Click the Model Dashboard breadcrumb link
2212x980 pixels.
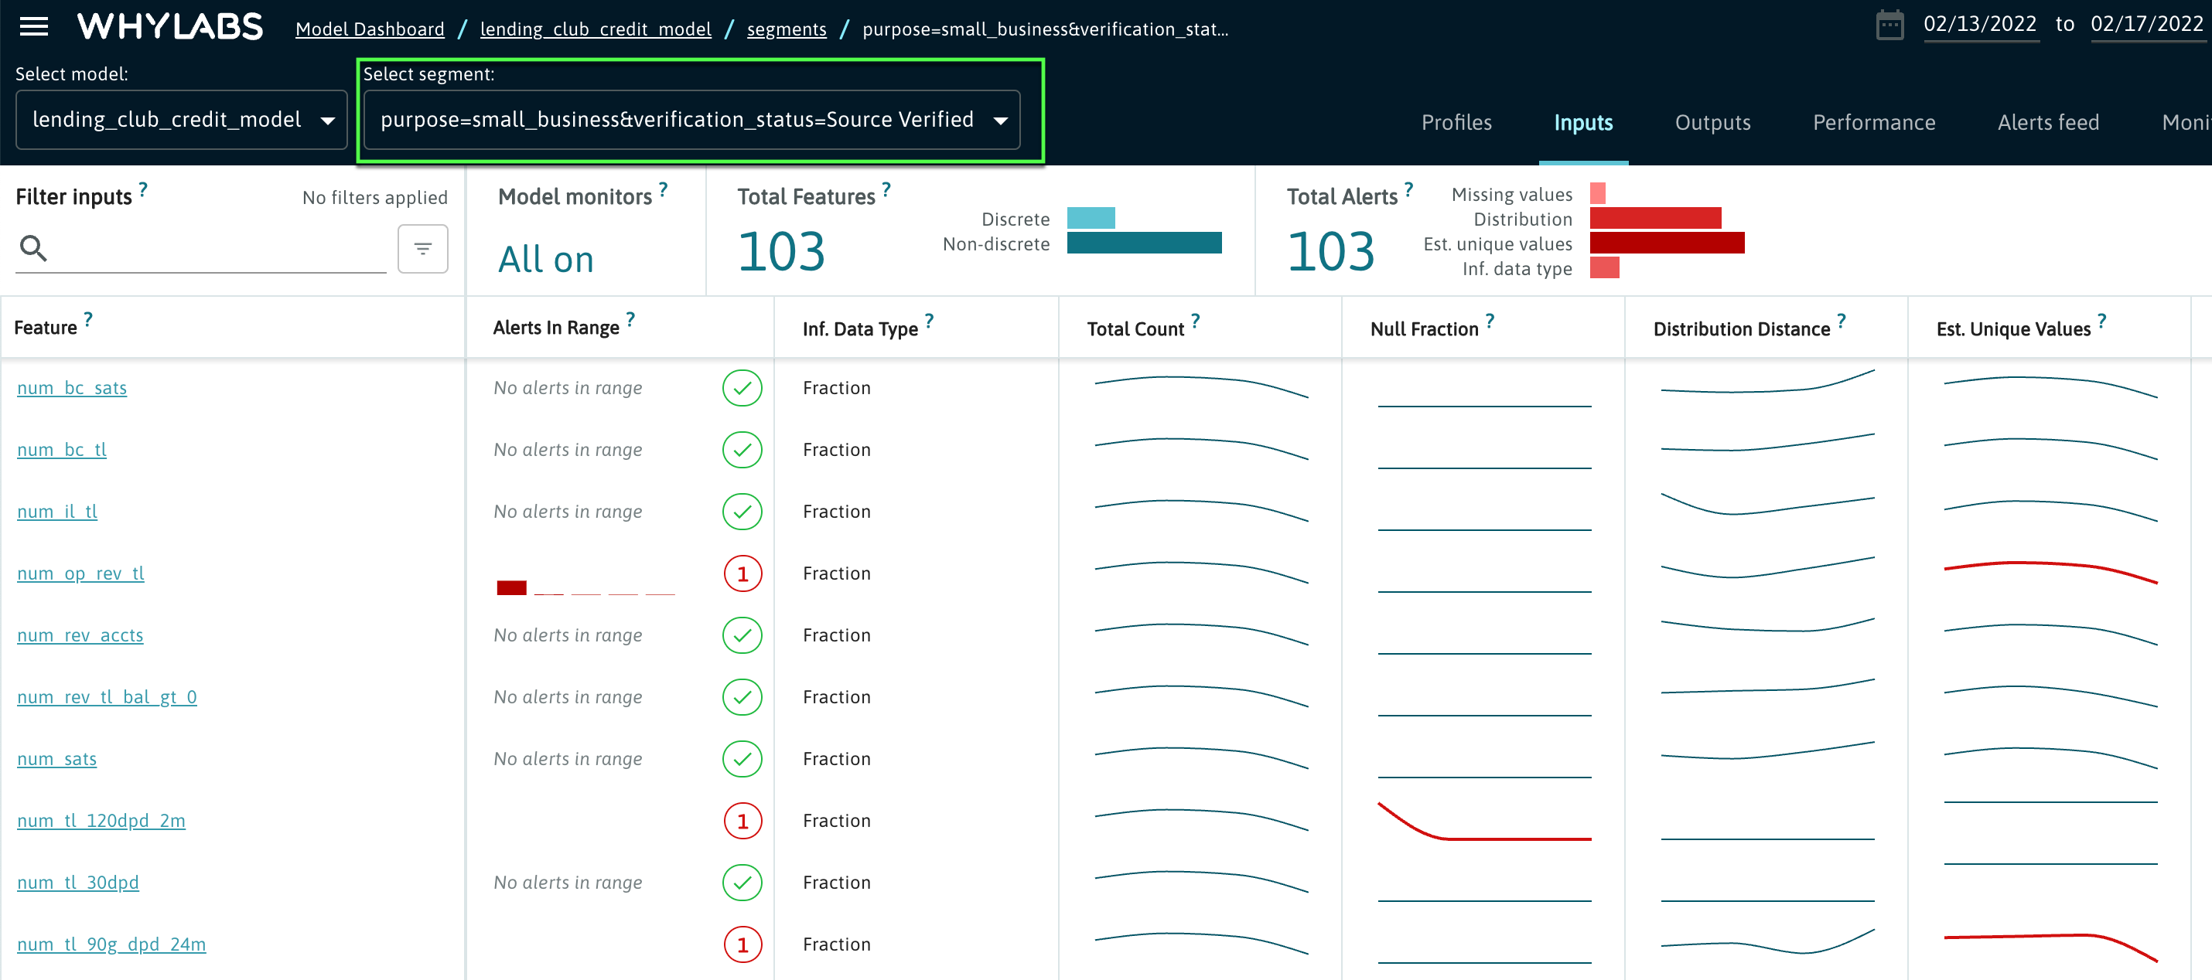pyautogui.click(x=370, y=29)
